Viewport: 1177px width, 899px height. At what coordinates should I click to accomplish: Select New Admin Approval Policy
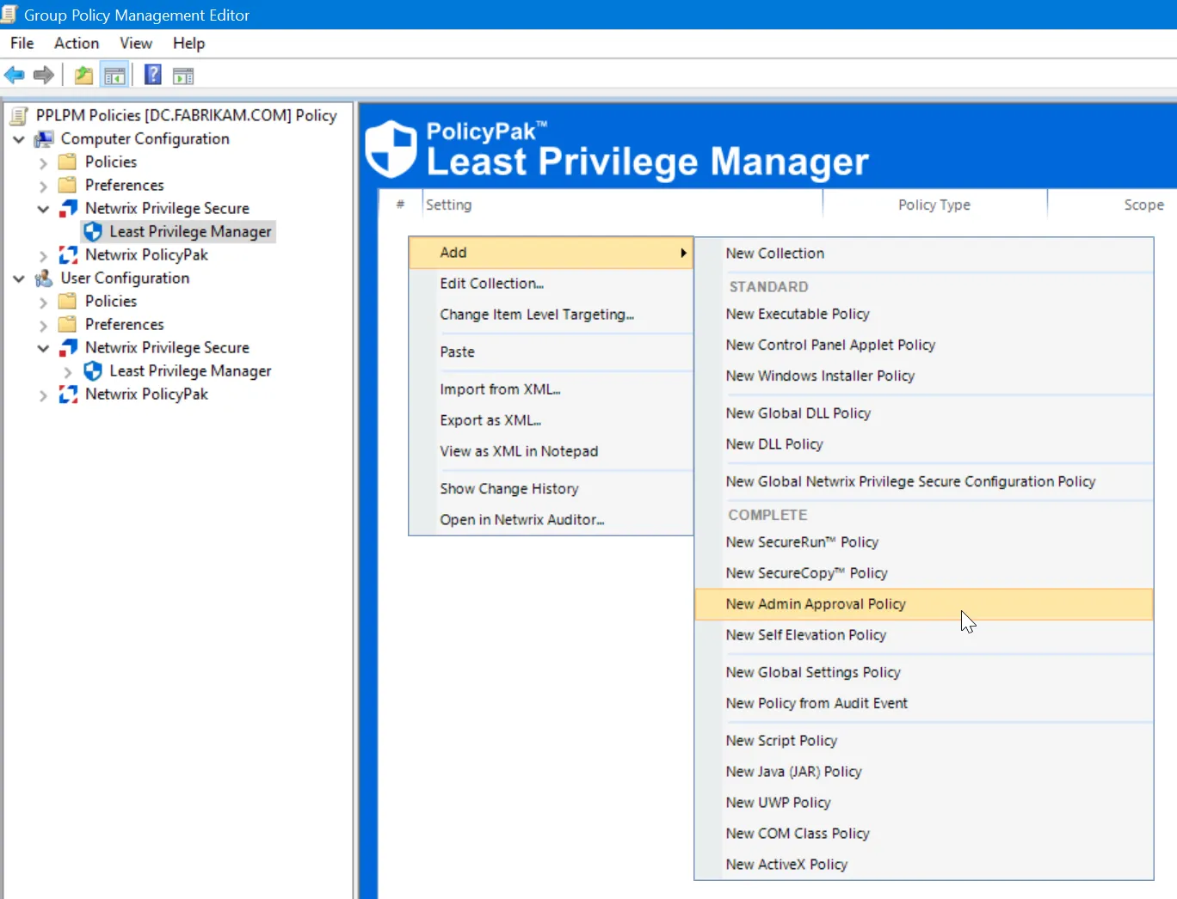point(816,604)
